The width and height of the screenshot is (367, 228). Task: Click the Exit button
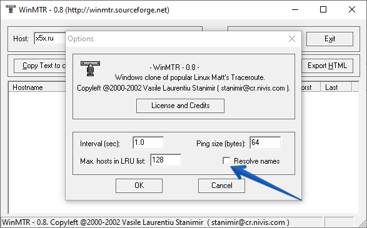coord(329,39)
